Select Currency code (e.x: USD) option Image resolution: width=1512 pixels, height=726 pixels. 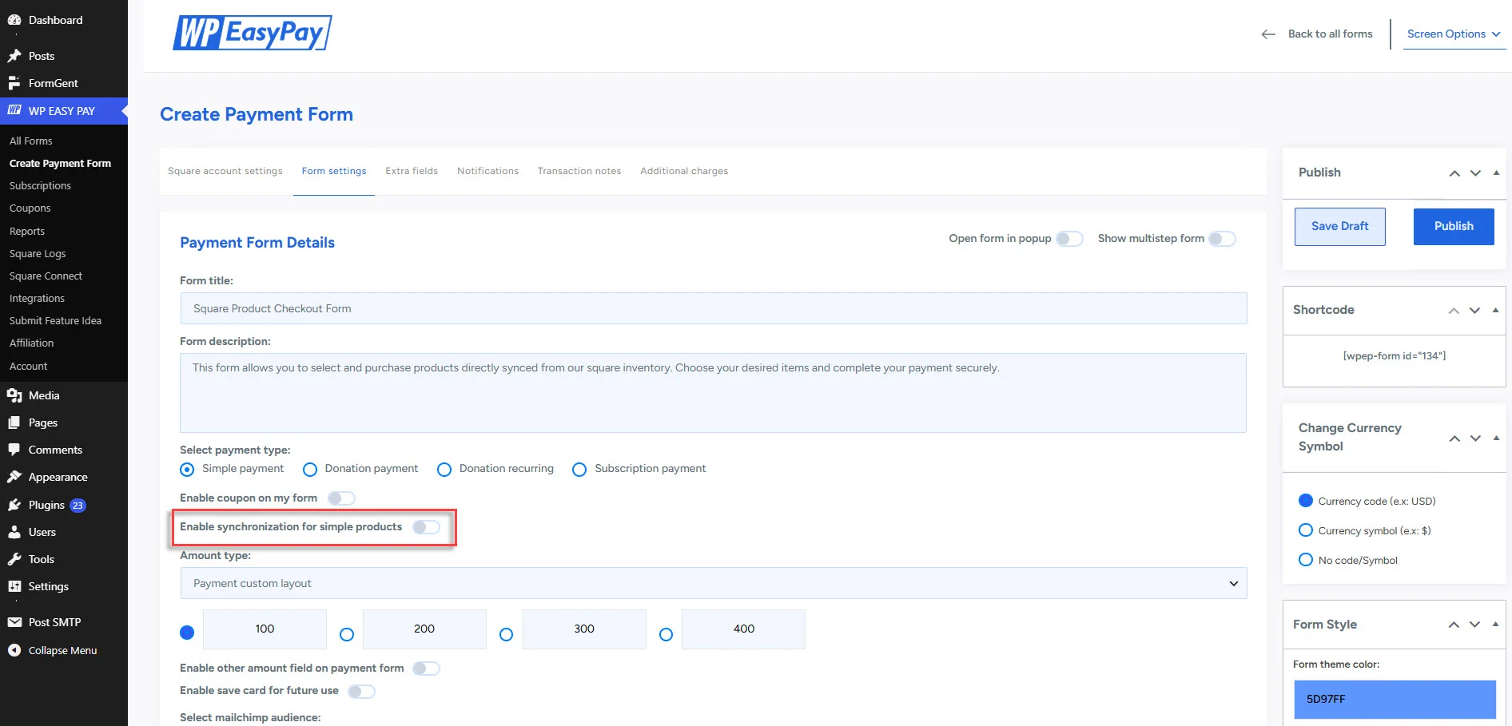(1306, 501)
